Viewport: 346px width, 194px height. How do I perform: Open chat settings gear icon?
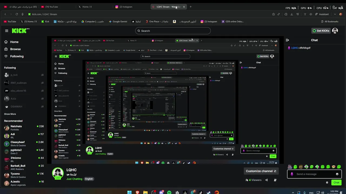[x=327, y=182]
